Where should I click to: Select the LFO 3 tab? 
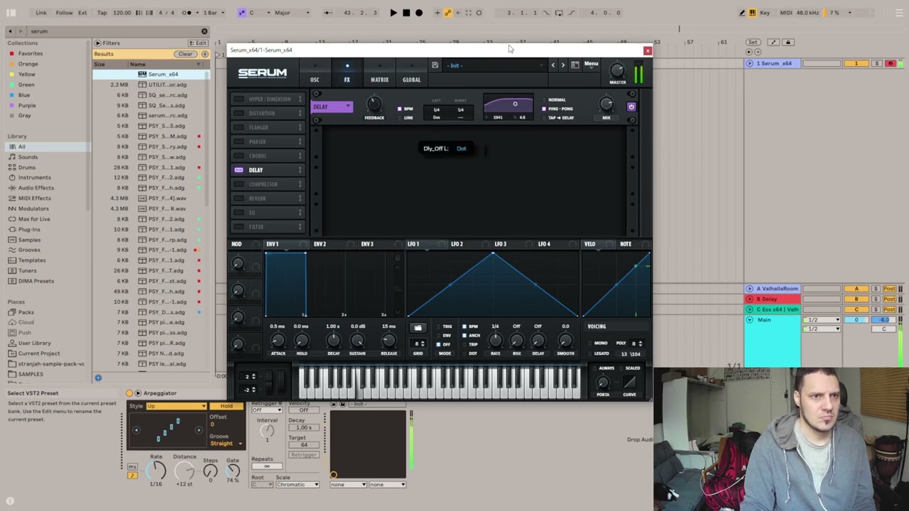(x=501, y=244)
